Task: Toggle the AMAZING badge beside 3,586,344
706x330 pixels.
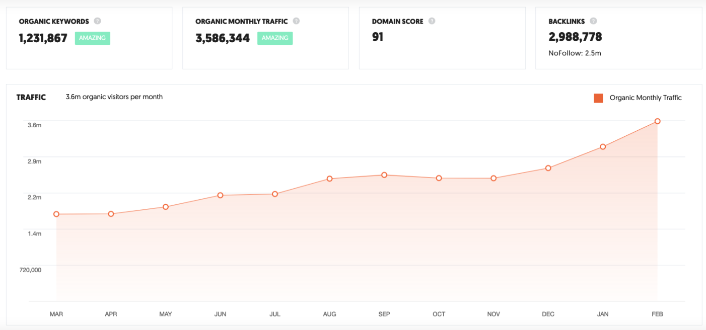Action: tap(275, 38)
